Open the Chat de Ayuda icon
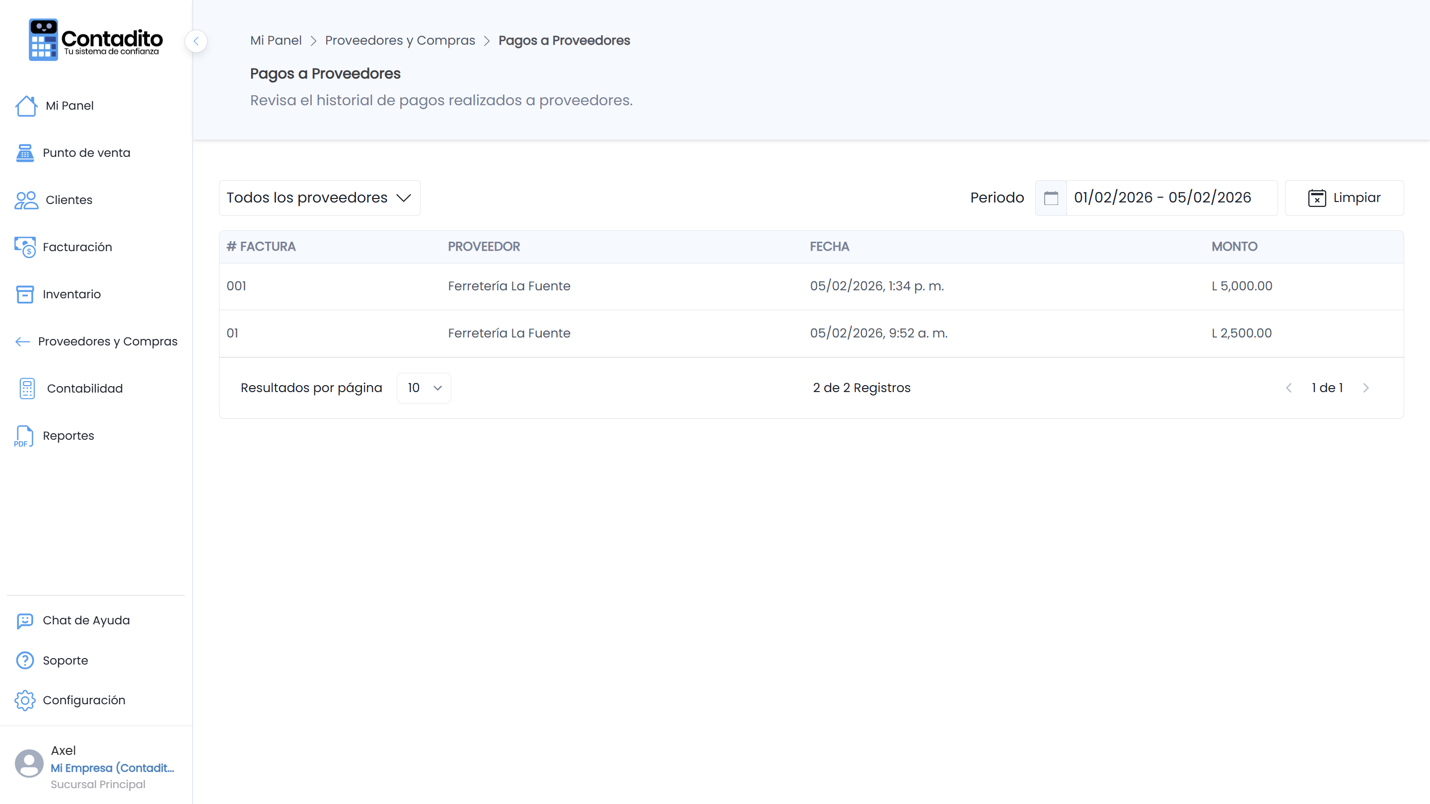 coord(25,620)
